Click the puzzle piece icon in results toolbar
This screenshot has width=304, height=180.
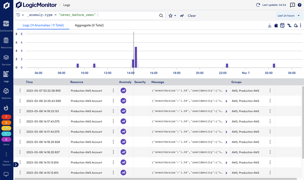point(276,26)
